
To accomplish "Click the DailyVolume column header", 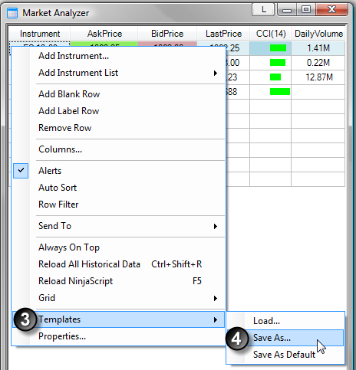I will coord(318,34).
